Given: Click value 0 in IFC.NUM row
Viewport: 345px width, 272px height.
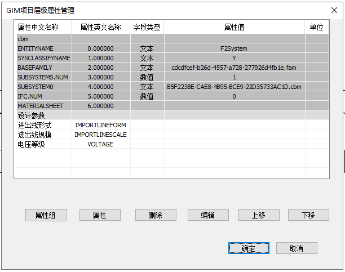Looking at the screenshot, I should tap(235, 96).
